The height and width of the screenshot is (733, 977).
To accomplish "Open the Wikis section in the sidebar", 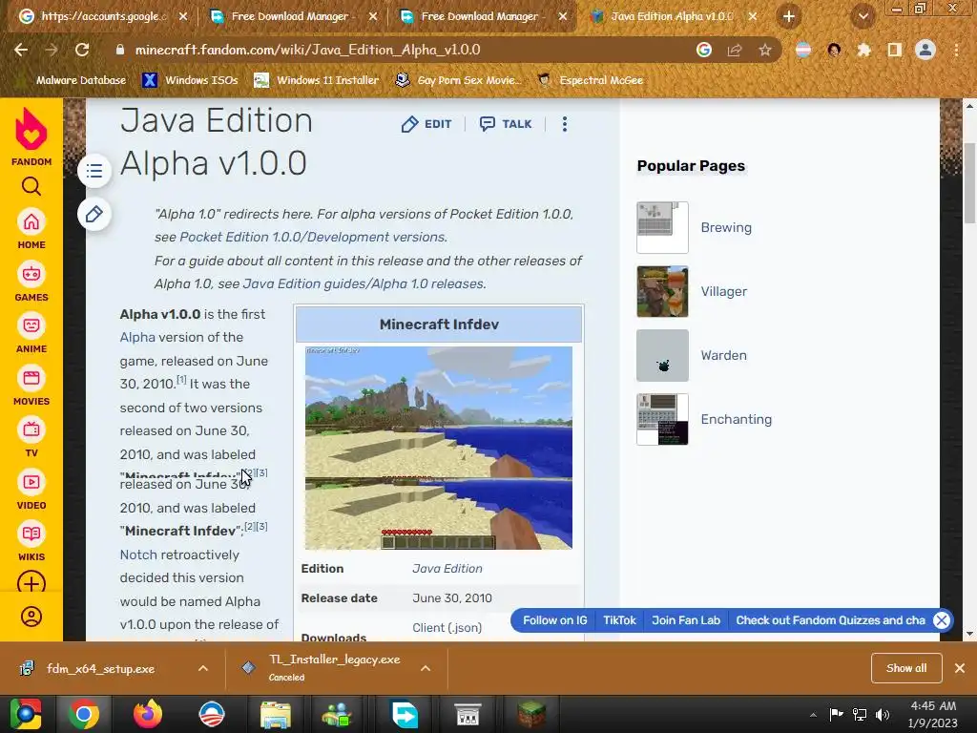I will 31,542.
